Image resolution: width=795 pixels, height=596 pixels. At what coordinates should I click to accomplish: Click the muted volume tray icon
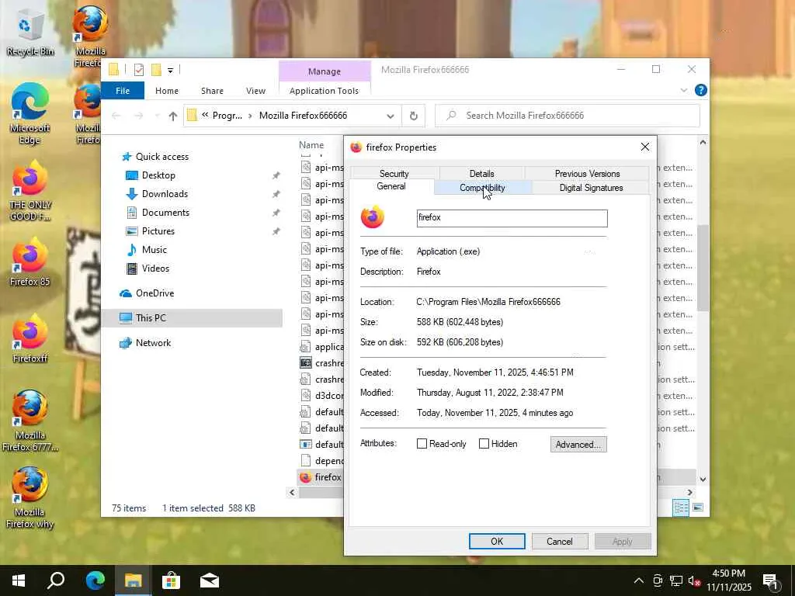tap(694, 580)
